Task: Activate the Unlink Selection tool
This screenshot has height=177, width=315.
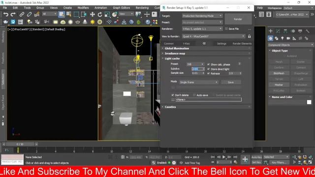Action: [29, 14]
